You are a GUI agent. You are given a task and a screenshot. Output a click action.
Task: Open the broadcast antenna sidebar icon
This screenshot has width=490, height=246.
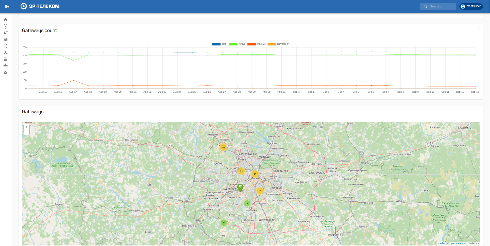click(5, 66)
